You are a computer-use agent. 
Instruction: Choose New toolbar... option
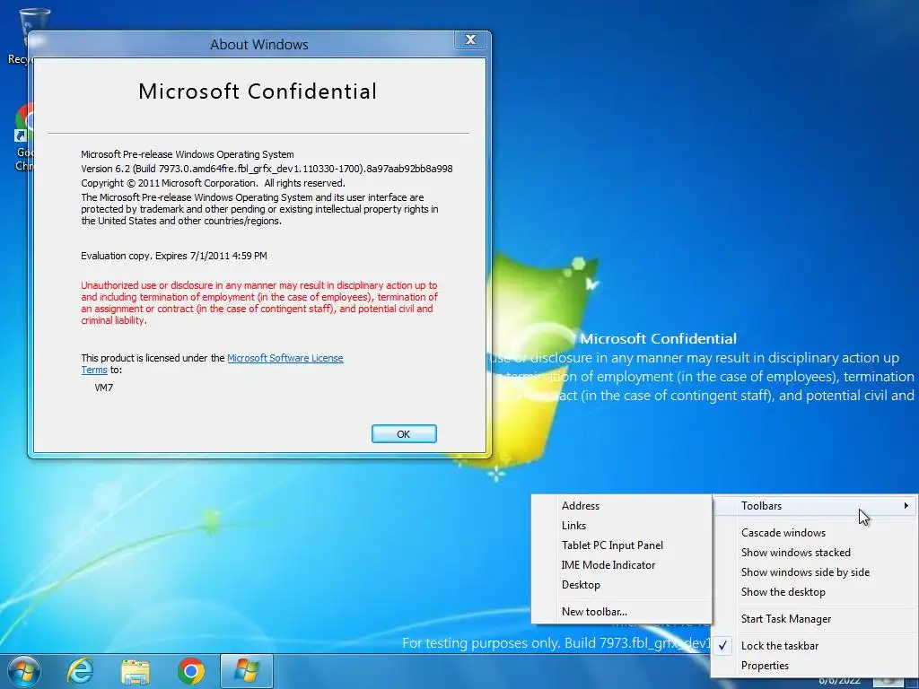pyautogui.click(x=621, y=612)
